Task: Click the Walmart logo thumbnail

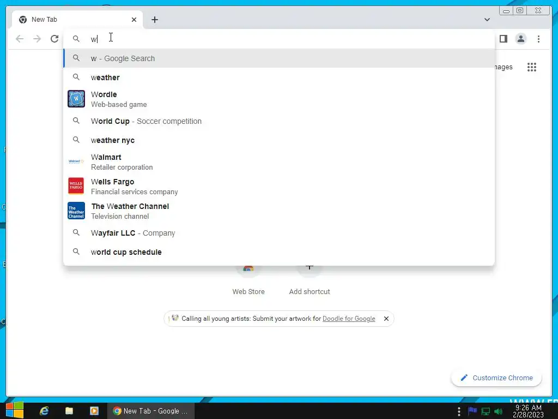Action: tap(76, 161)
